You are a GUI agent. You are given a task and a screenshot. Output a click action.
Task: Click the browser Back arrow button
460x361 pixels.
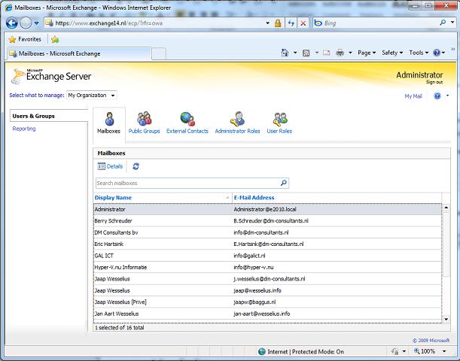point(12,23)
